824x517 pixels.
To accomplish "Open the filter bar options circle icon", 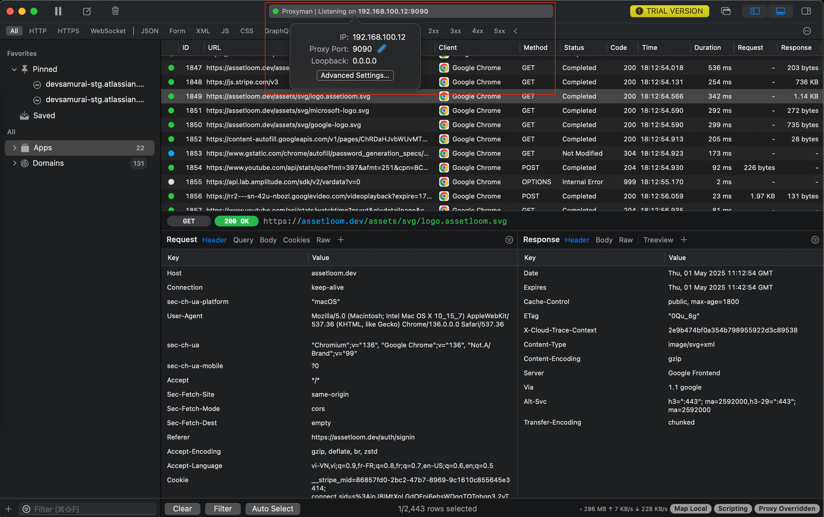I will point(807,31).
